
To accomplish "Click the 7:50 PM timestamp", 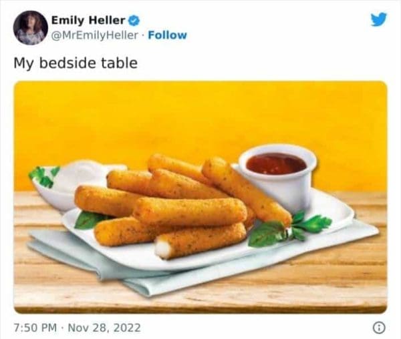I will [x=36, y=328].
